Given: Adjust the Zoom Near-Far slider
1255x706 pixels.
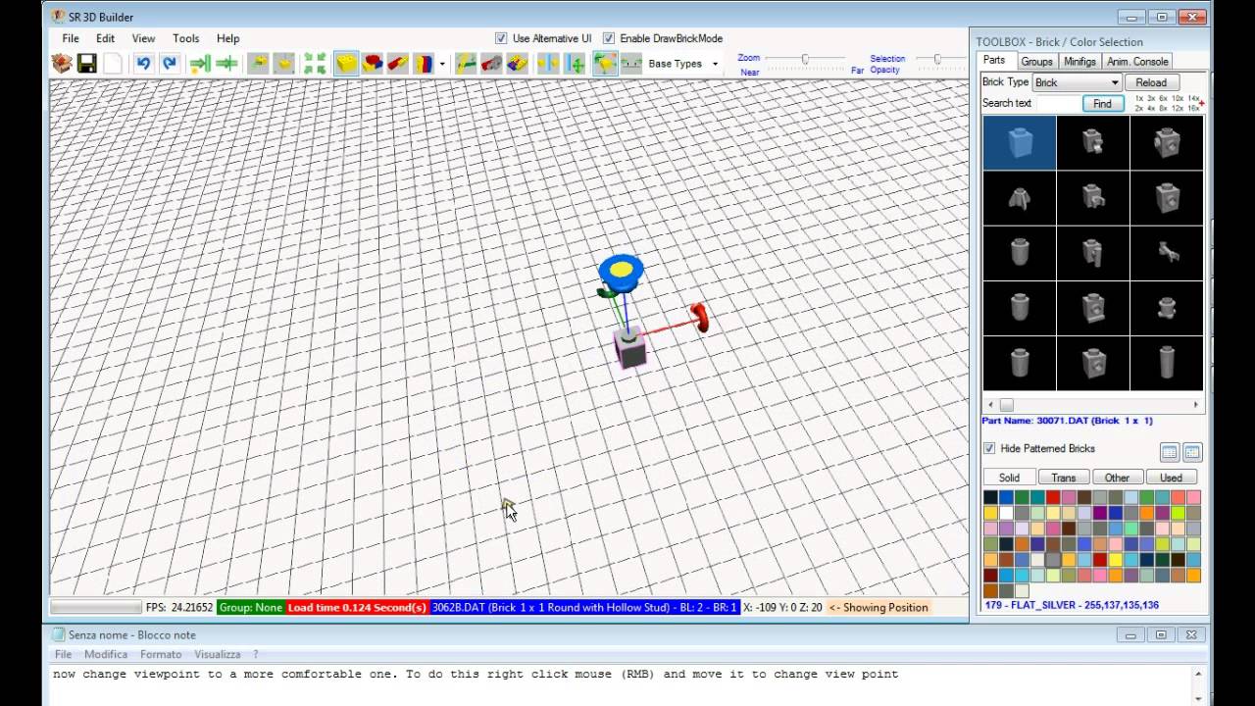Looking at the screenshot, I should [804, 60].
